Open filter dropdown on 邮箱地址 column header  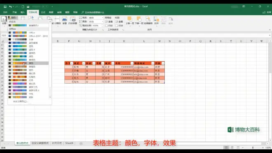[x=152, y=64]
